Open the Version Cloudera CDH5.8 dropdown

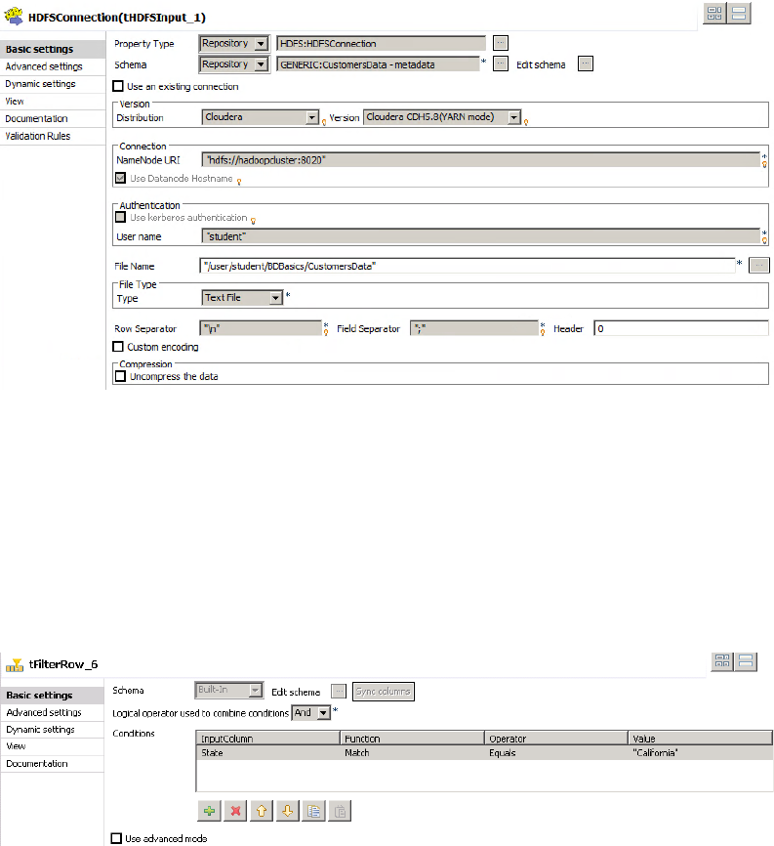pos(442,117)
